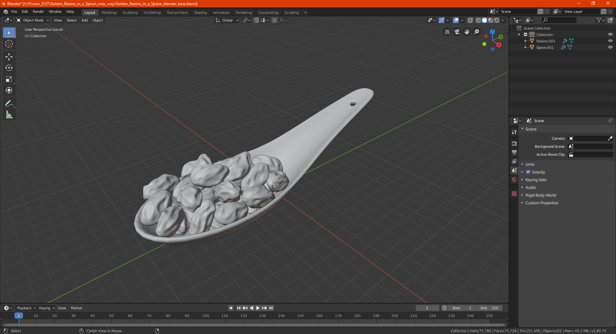Toggle auto keying record button

click(231, 308)
